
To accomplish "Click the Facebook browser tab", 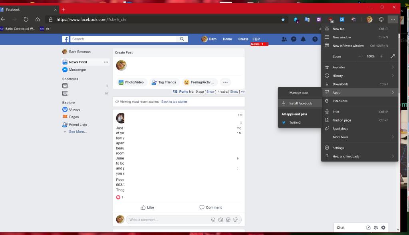I will coord(29,10).
